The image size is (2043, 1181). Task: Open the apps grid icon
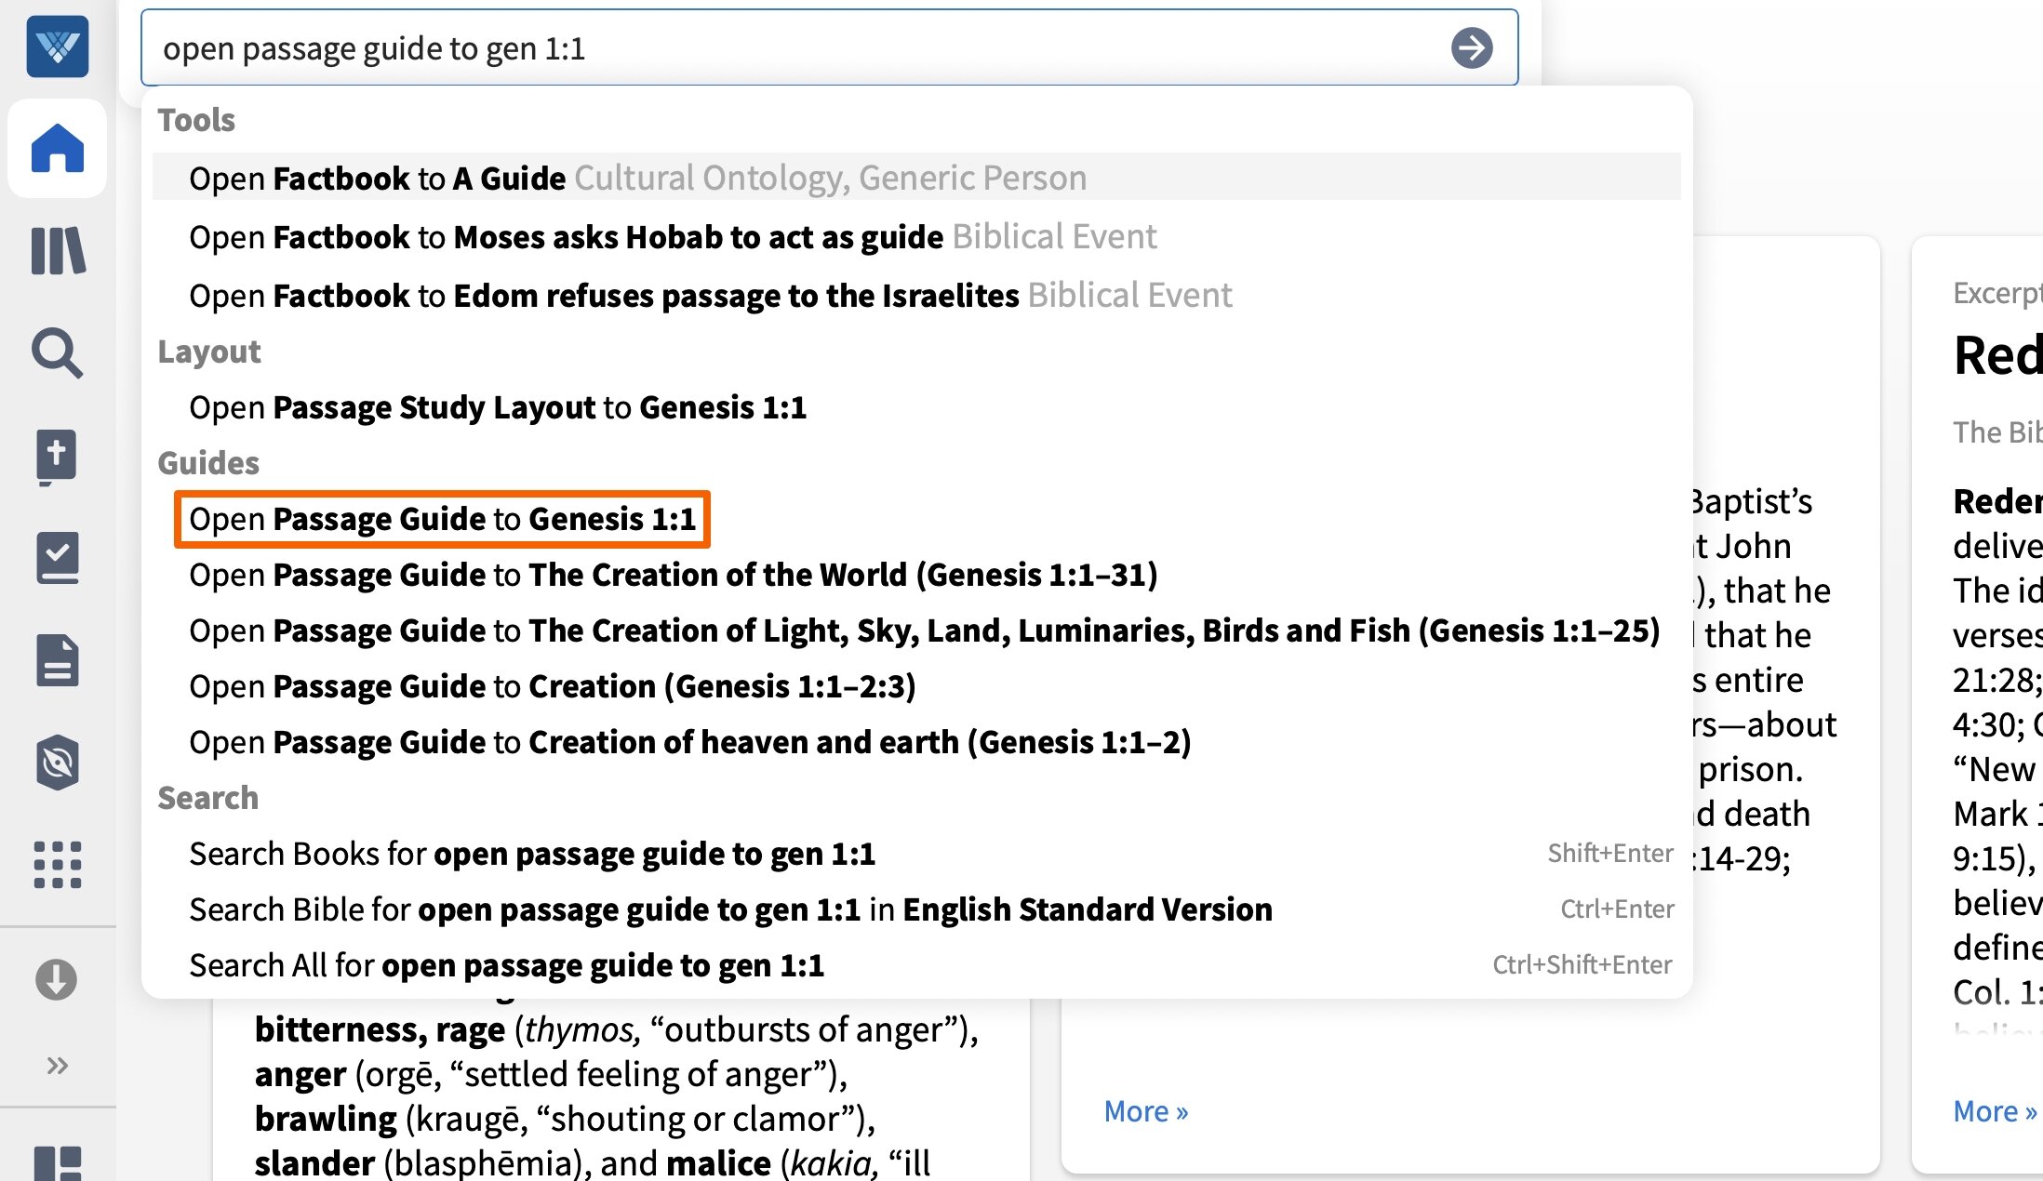tap(57, 866)
